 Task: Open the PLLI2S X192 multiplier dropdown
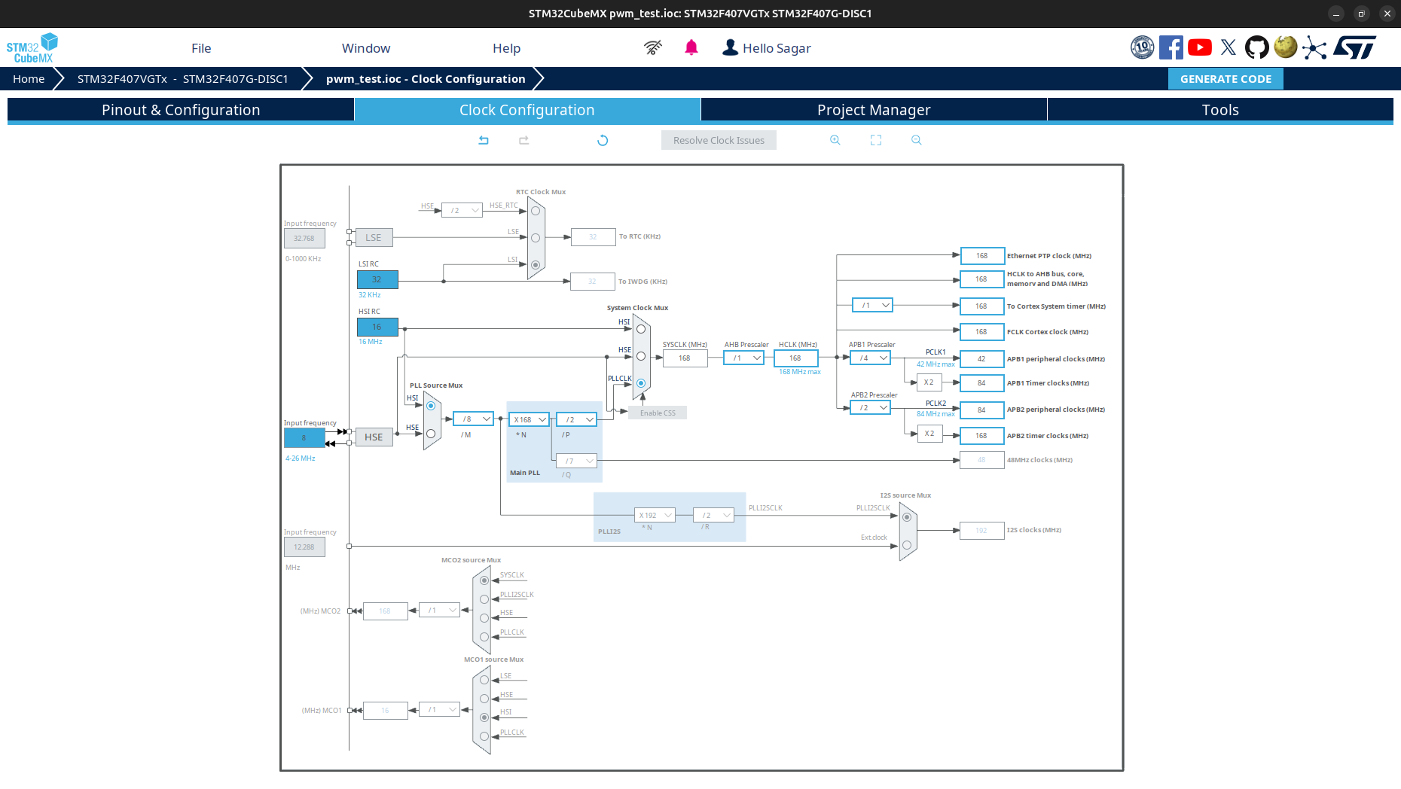655,515
